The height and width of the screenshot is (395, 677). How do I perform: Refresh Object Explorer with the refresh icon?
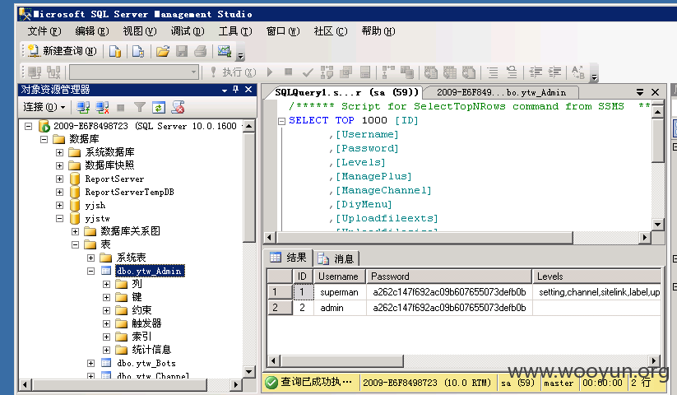(159, 107)
